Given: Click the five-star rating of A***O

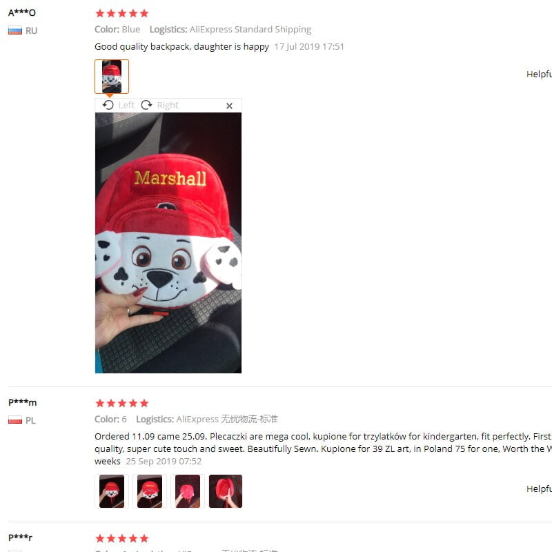Looking at the screenshot, I should tap(122, 13).
